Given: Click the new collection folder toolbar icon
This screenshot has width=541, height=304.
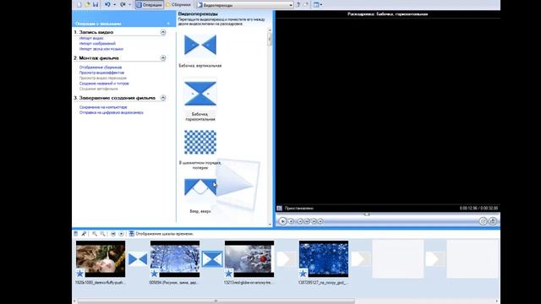Looking at the screenshot, I should (306, 5).
